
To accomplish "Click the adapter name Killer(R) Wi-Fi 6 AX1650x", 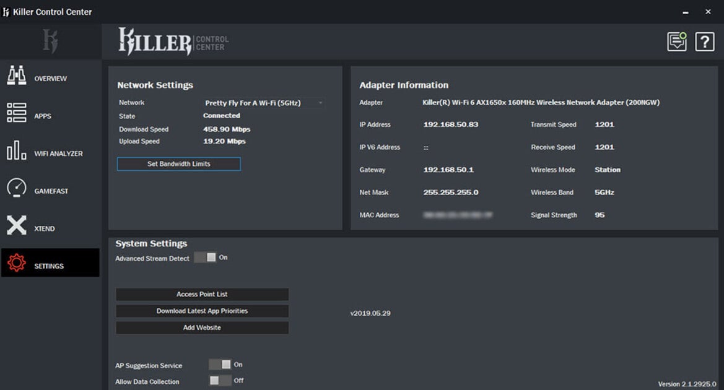I will click(541, 103).
